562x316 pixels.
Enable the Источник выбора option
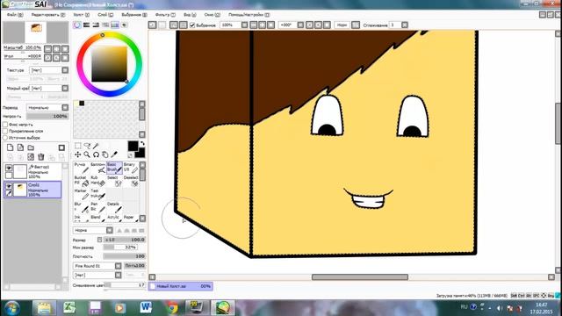[5, 138]
